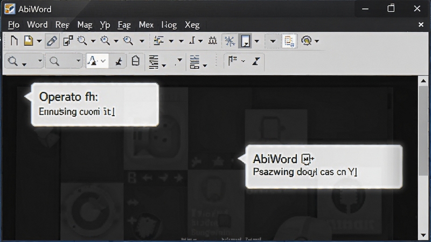Viewport: 431px width, 242px height.
Task: Open second magnifier combo box in second row
Action: coord(64,61)
